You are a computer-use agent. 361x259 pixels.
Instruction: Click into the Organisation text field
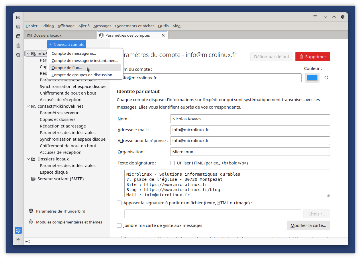point(250,152)
